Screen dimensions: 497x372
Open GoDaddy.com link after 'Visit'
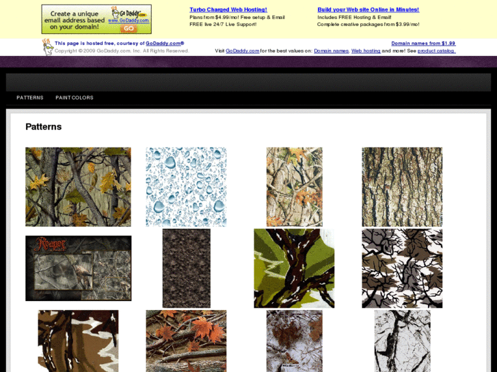tap(243, 51)
